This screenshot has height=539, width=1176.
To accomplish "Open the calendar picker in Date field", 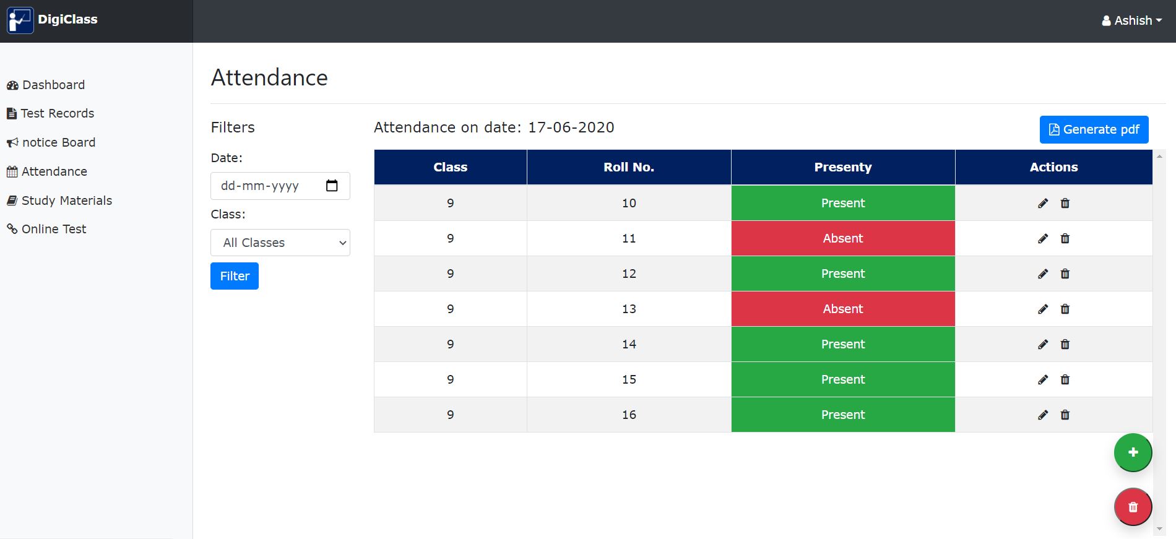I will coord(332,186).
